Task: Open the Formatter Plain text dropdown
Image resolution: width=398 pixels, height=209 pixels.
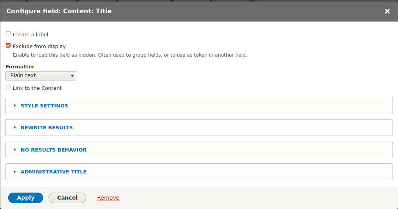Action: point(41,75)
